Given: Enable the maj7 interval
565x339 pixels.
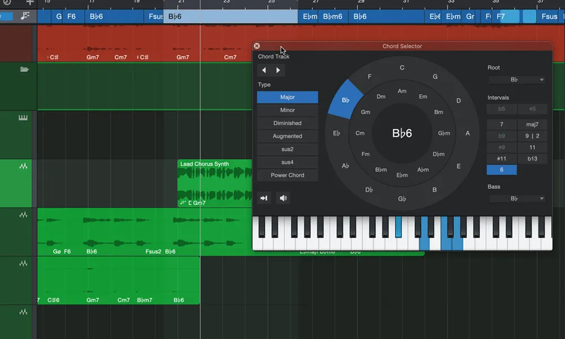Looking at the screenshot, I should 532,124.
